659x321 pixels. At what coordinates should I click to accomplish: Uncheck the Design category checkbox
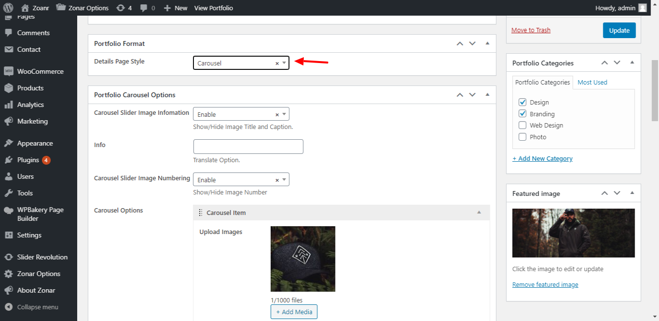point(523,102)
